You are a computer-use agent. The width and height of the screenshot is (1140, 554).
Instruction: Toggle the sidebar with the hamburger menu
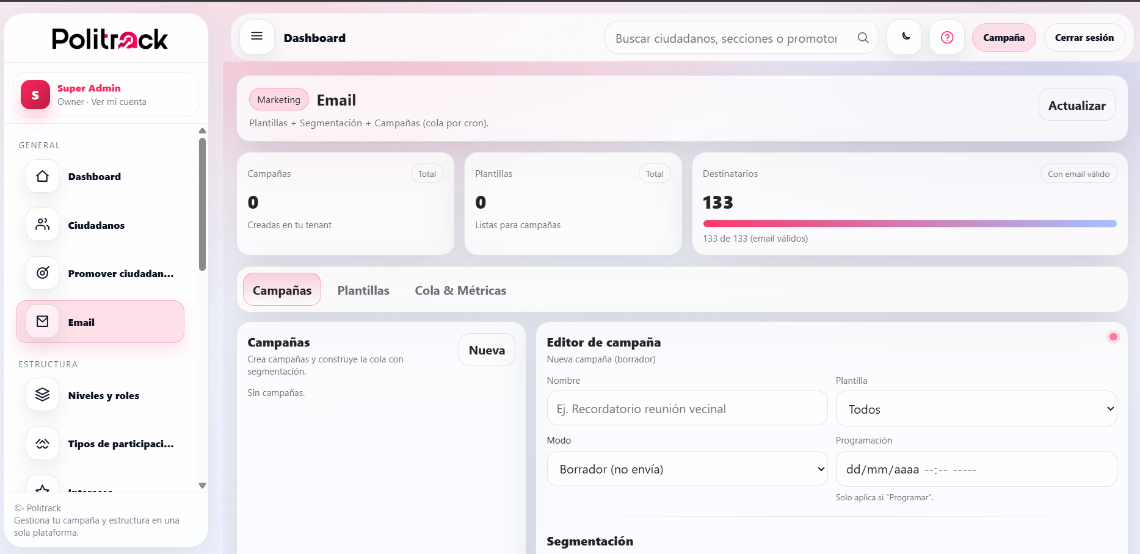[256, 36]
